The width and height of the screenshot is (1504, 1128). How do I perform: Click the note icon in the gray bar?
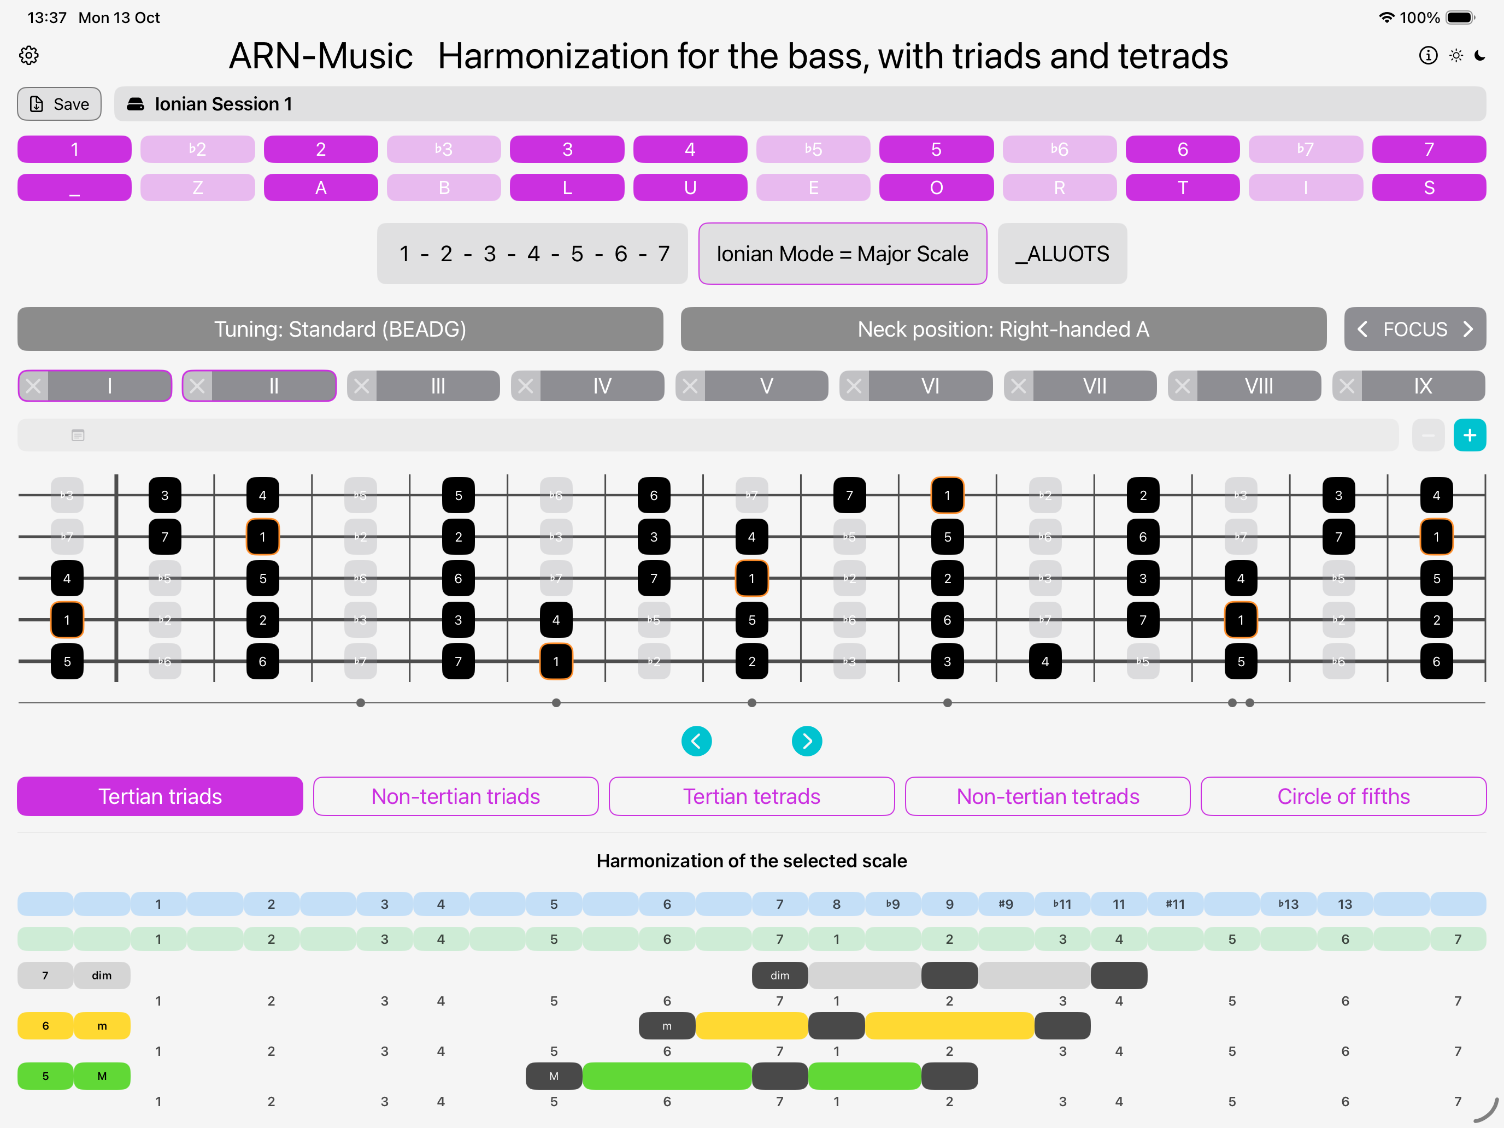(78, 435)
